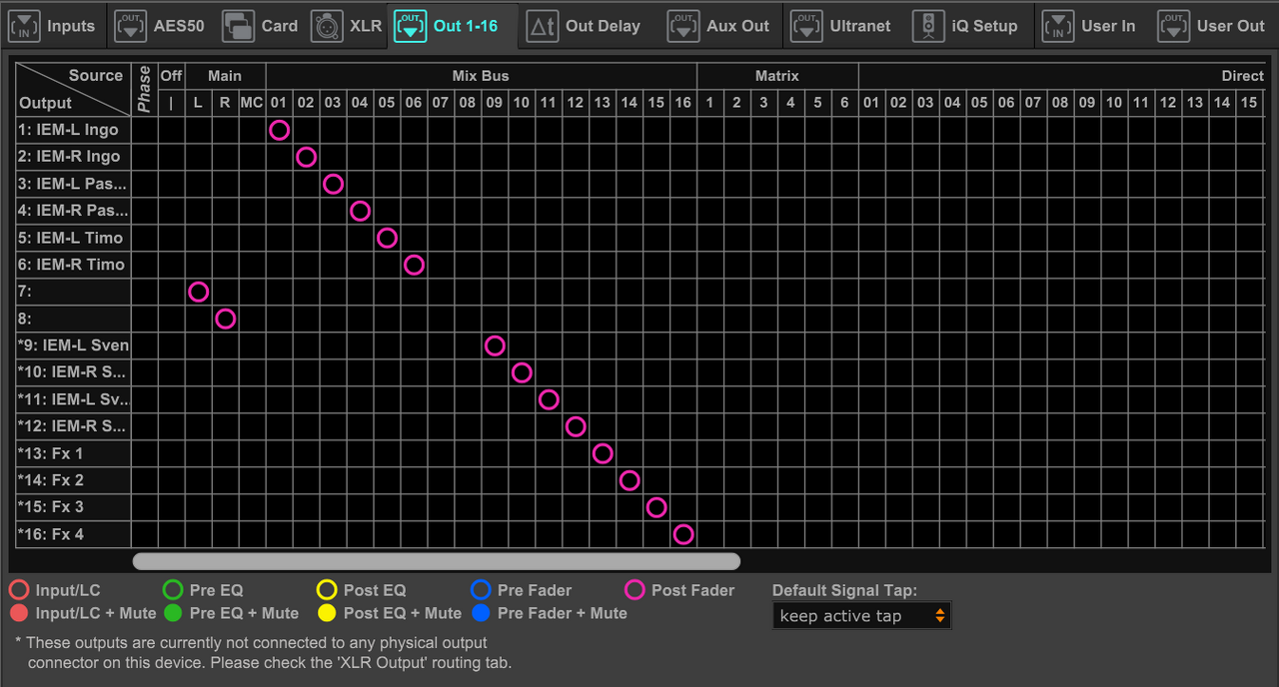Click the horizontal scrollbar below the matrix
This screenshot has width=1279, height=687.
coord(436,561)
